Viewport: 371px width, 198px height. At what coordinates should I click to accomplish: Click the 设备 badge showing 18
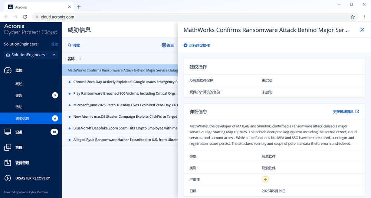pos(54,132)
